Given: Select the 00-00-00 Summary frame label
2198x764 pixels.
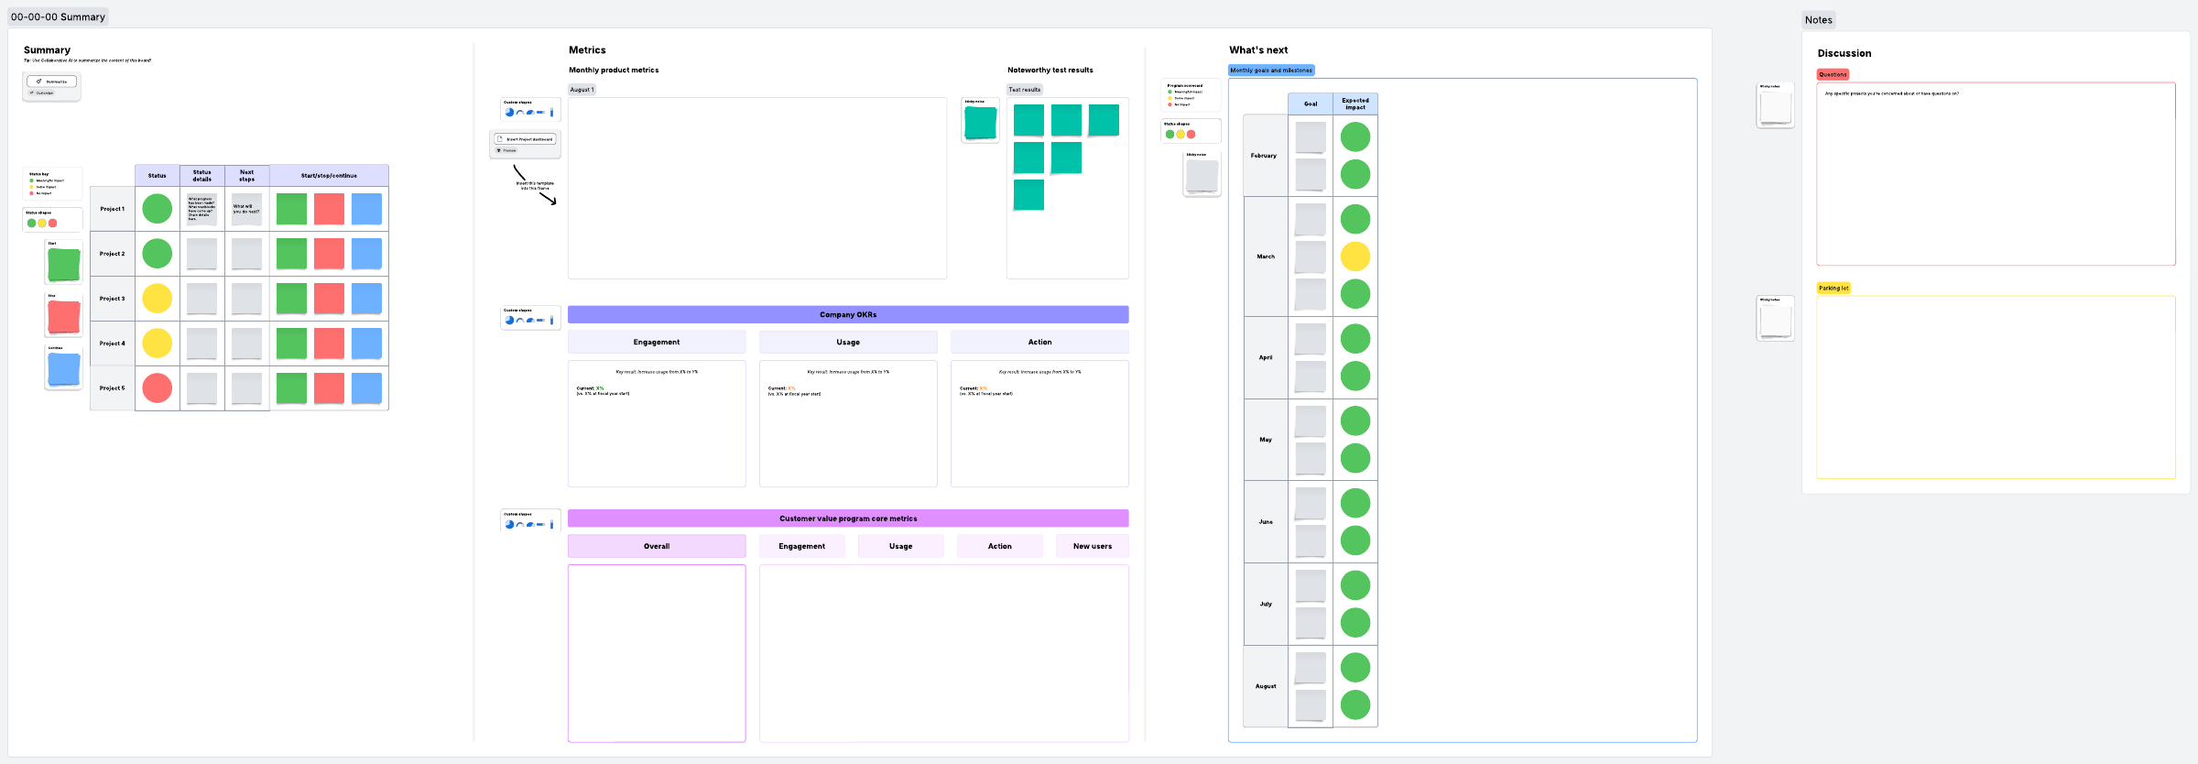Looking at the screenshot, I should click(x=58, y=16).
